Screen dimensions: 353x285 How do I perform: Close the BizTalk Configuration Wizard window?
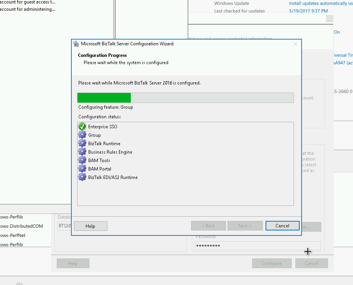pyautogui.click(x=295, y=44)
